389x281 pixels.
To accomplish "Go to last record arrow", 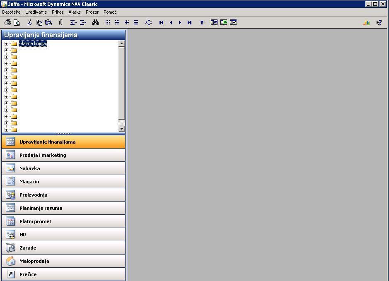I will [x=190, y=22].
